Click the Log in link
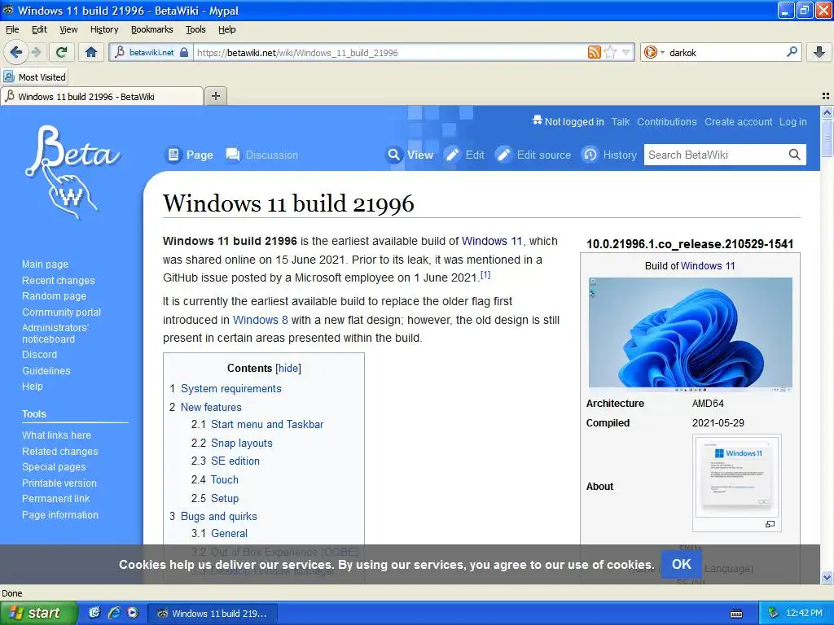 tap(792, 122)
